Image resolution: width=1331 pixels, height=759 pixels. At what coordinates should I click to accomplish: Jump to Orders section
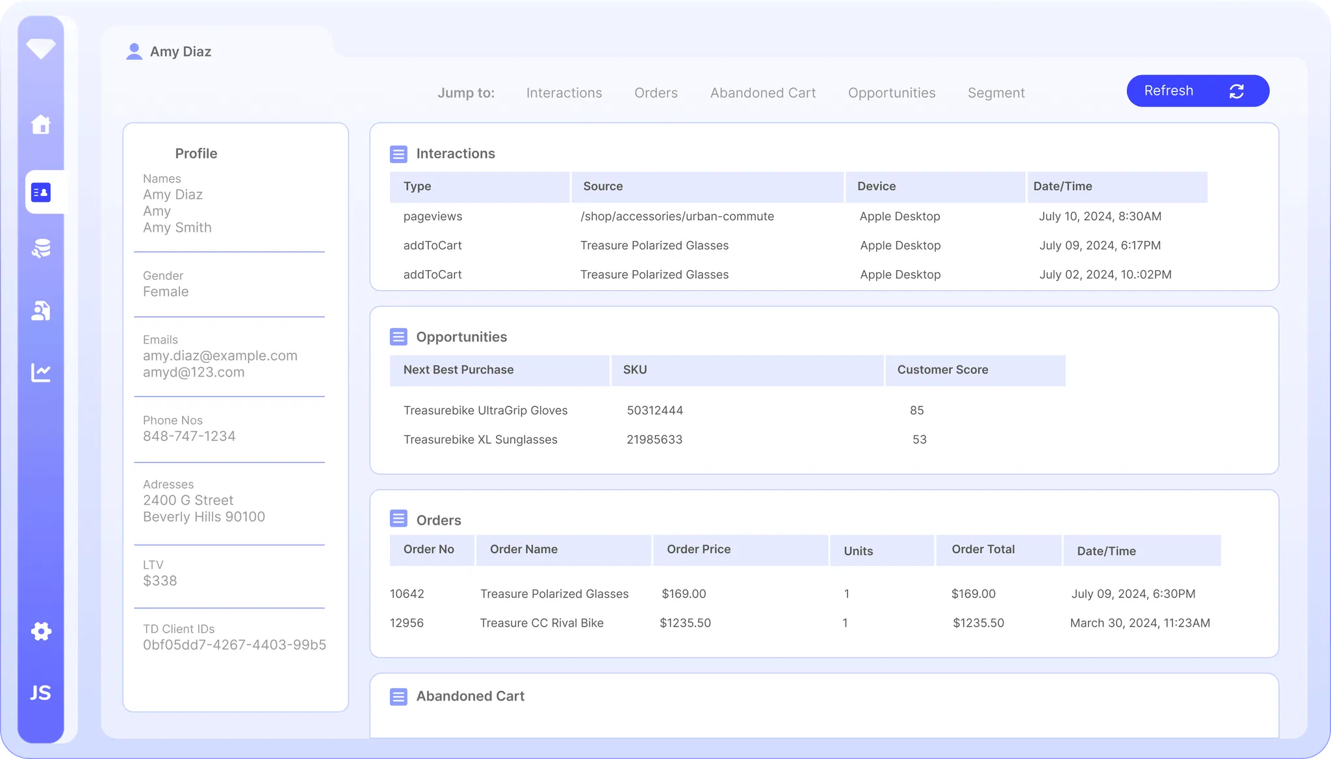(x=656, y=93)
